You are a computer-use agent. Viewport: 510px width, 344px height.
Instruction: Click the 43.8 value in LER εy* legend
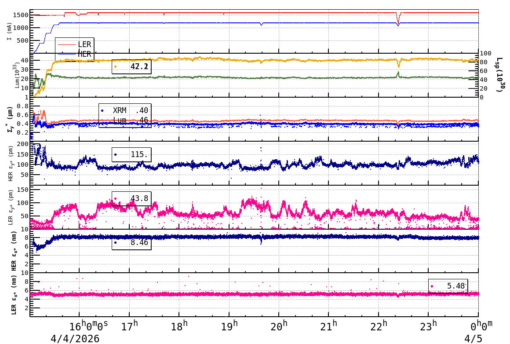139,198
